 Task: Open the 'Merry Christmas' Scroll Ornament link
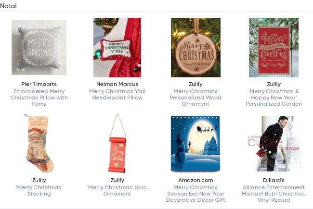pos(117,190)
